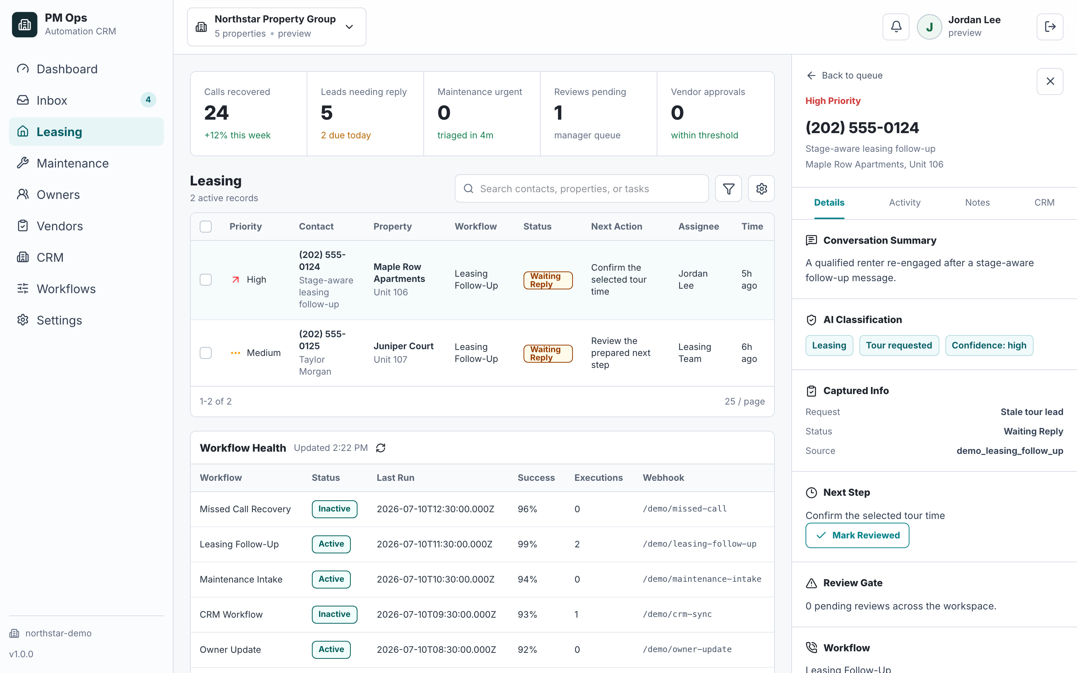Viewport: 1077px width, 673px height.
Task: Open Workflows from the sidebar
Action: [x=86, y=289]
